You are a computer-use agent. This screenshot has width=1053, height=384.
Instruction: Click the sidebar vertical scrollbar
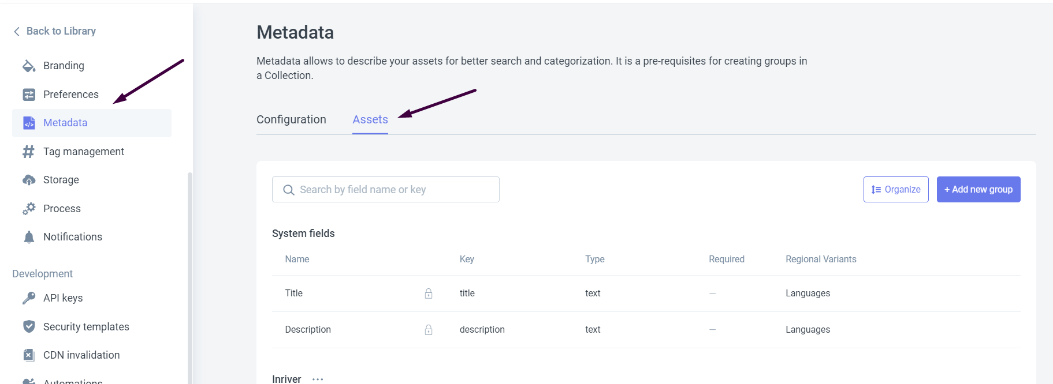tap(189, 277)
